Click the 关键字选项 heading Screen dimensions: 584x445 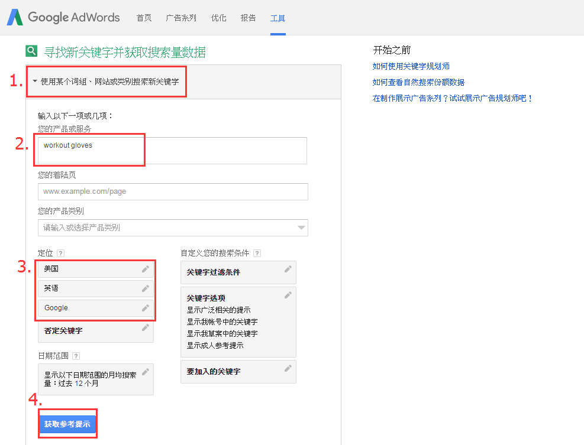click(206, 298)
